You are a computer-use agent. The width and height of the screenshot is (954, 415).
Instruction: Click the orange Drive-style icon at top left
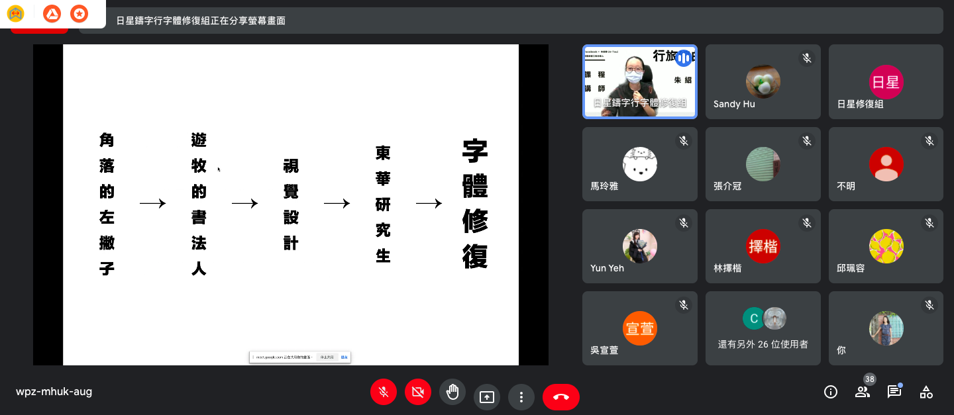pyautogui.click(x=52, y=13)
